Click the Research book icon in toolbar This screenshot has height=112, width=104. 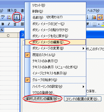(x=9, y=17)
